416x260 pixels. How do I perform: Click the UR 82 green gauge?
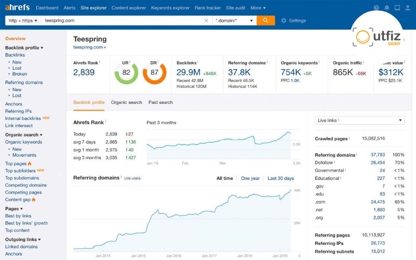coord(126,73)
